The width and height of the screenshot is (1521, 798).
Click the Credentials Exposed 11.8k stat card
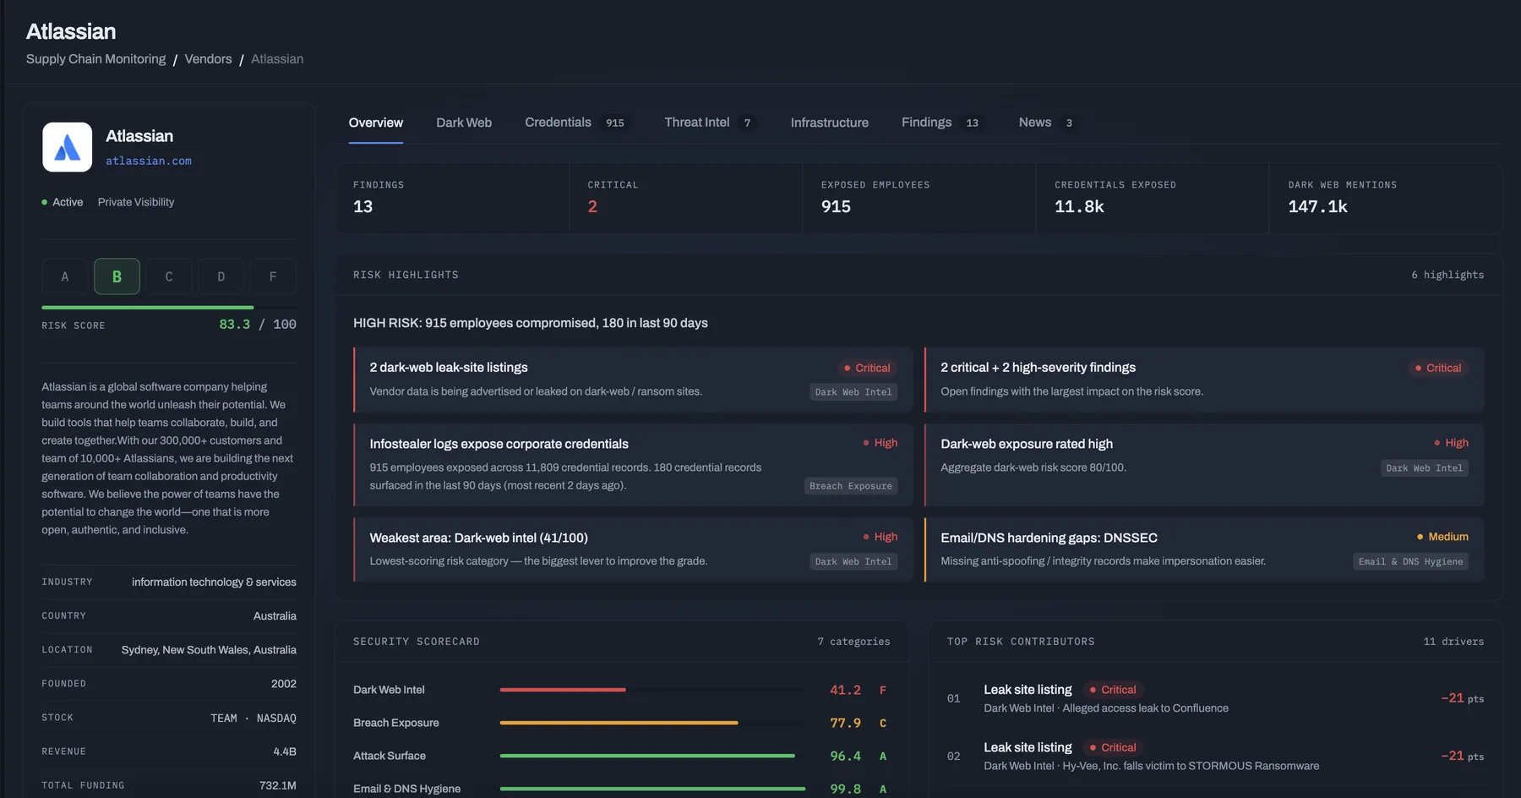point(1153,198)
